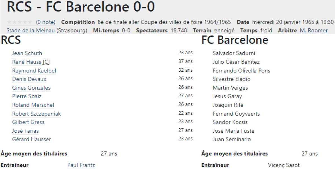Screen dimensions: 335x169
Task: Open coach Paul Frantz link
Action: pos(81,165)
